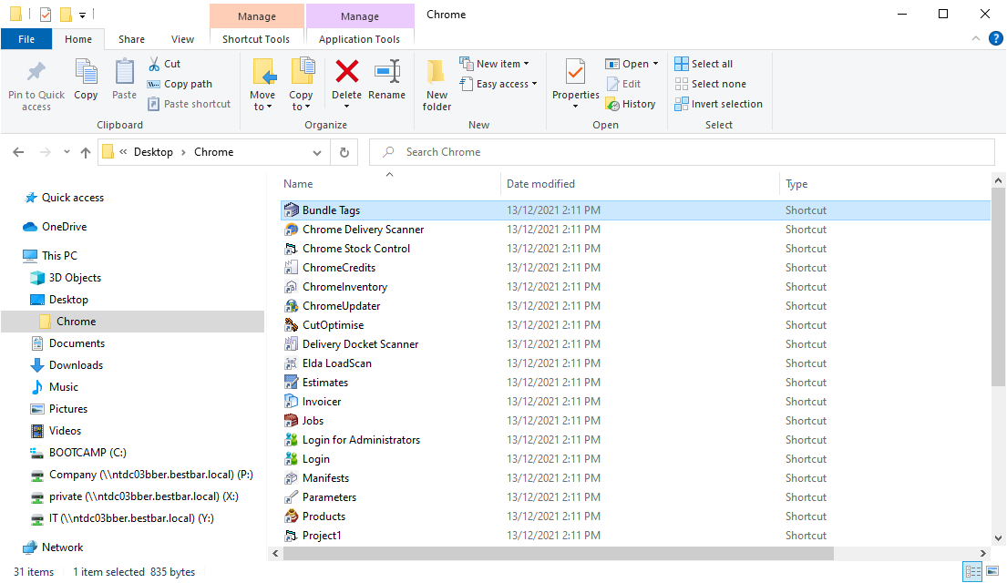Select the CutOptimise shortcut icon
Image resolution: width=1007 pixels, height=583 pixels.
(291, 325)
